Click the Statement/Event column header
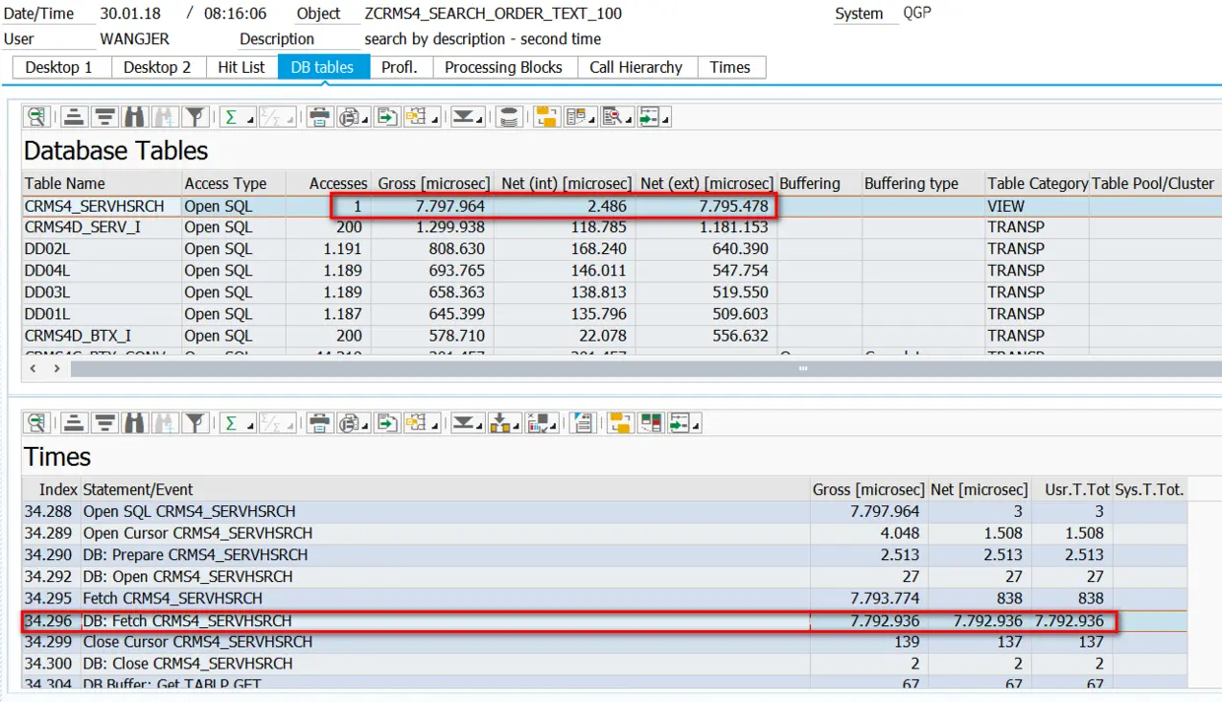 pyautogui.click(x=138, y=489)
